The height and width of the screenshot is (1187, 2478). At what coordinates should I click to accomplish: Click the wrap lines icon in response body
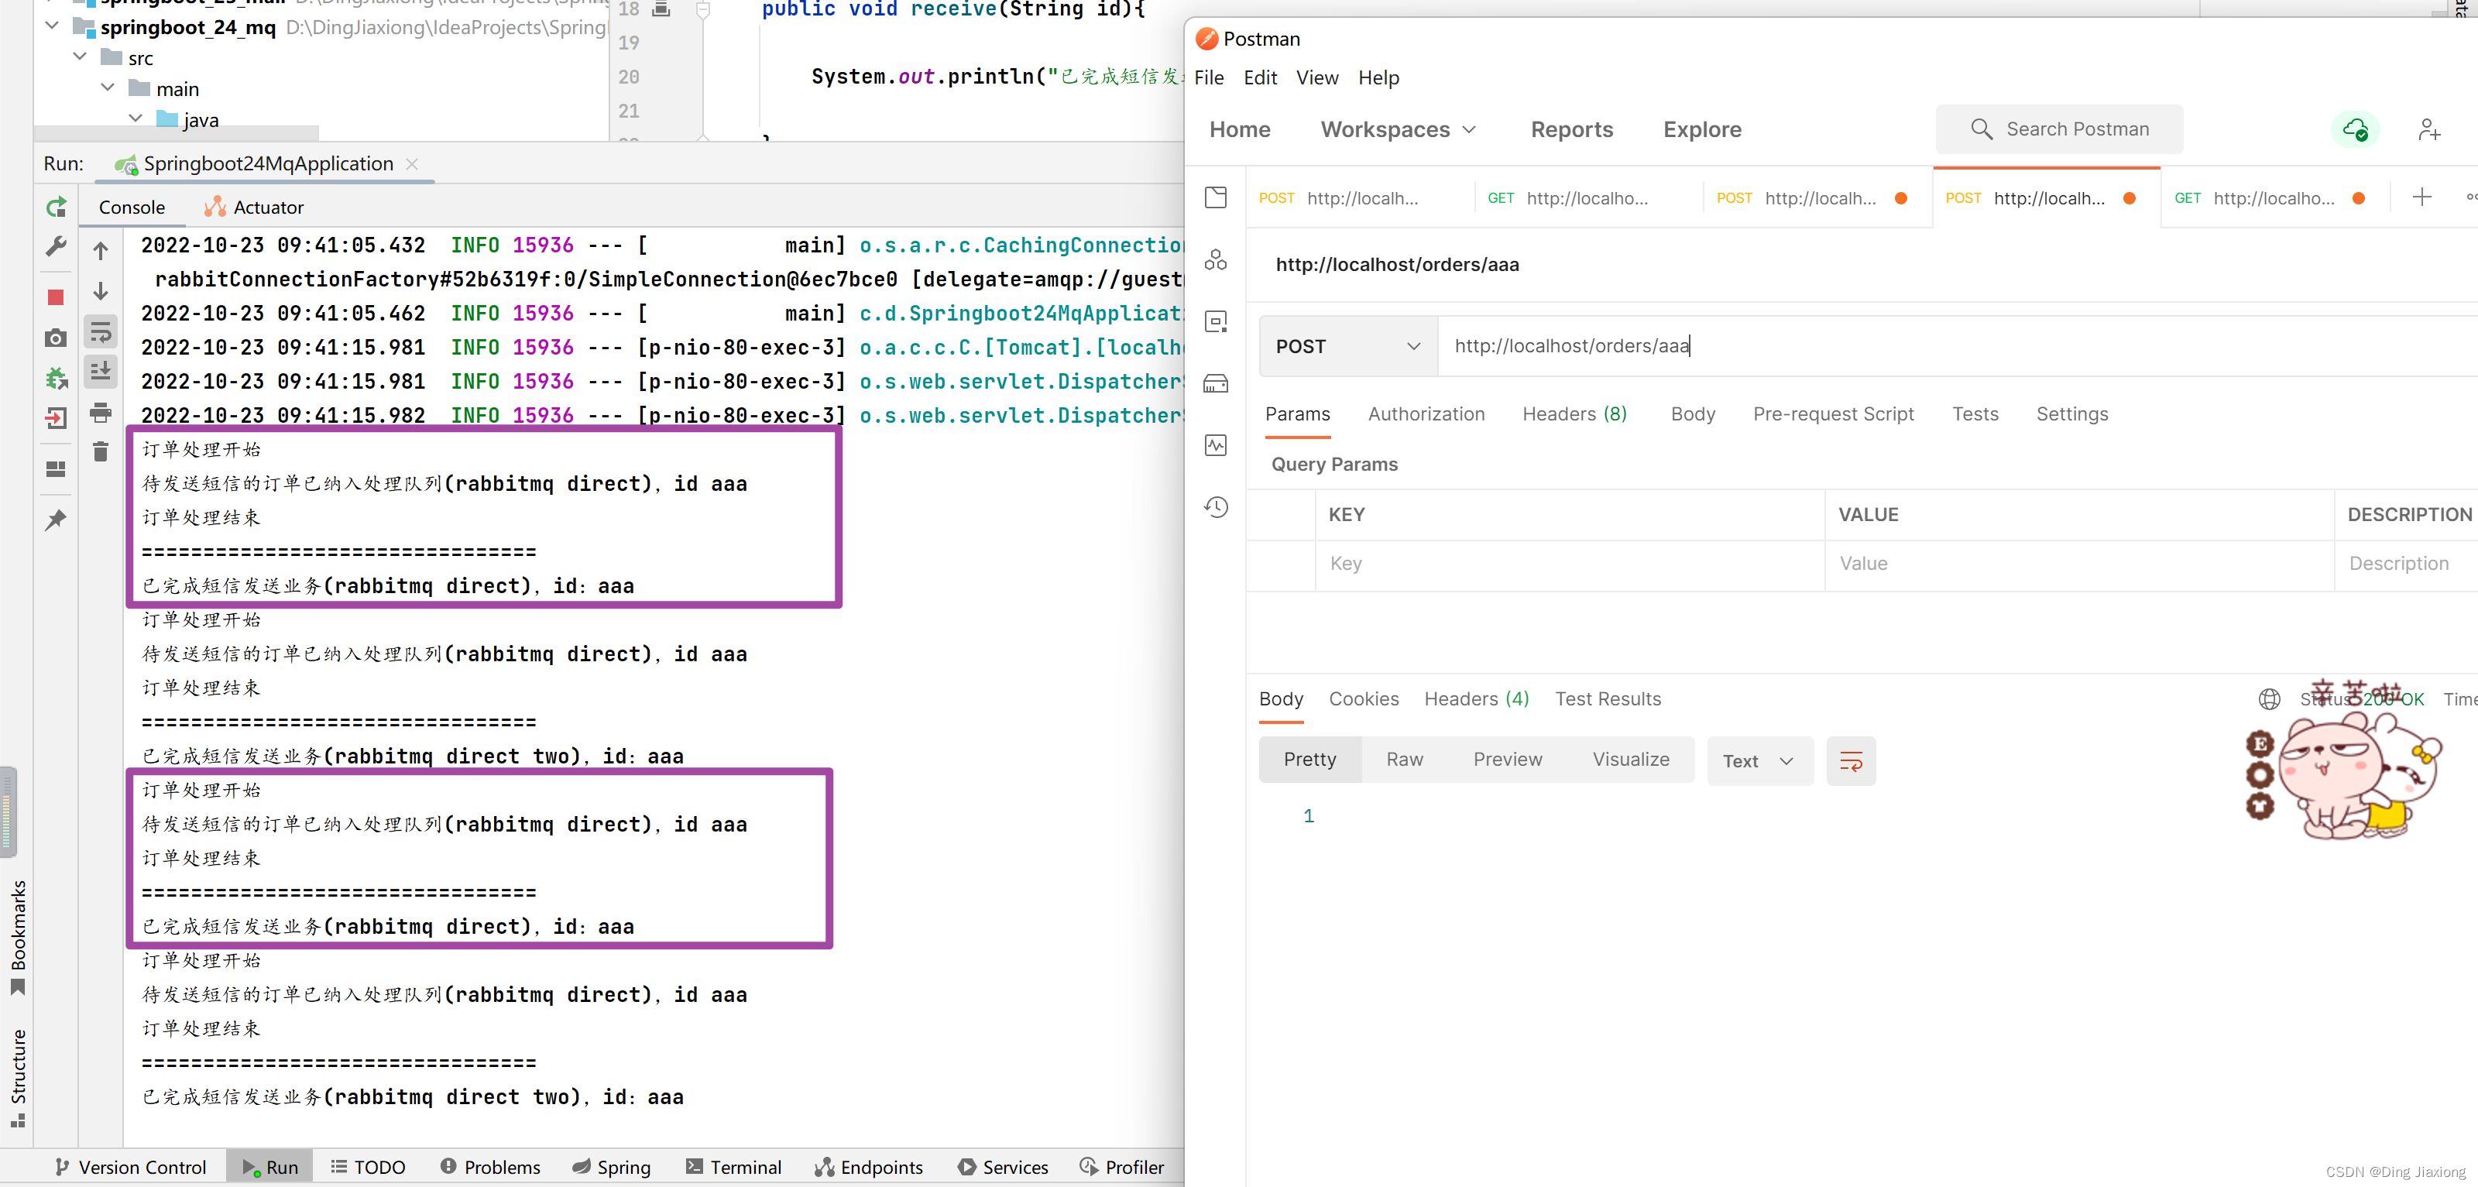[x=1850, y=761]
